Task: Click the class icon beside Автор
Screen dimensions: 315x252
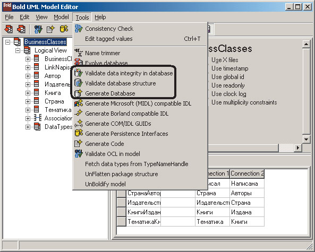Action: (36, 76)
